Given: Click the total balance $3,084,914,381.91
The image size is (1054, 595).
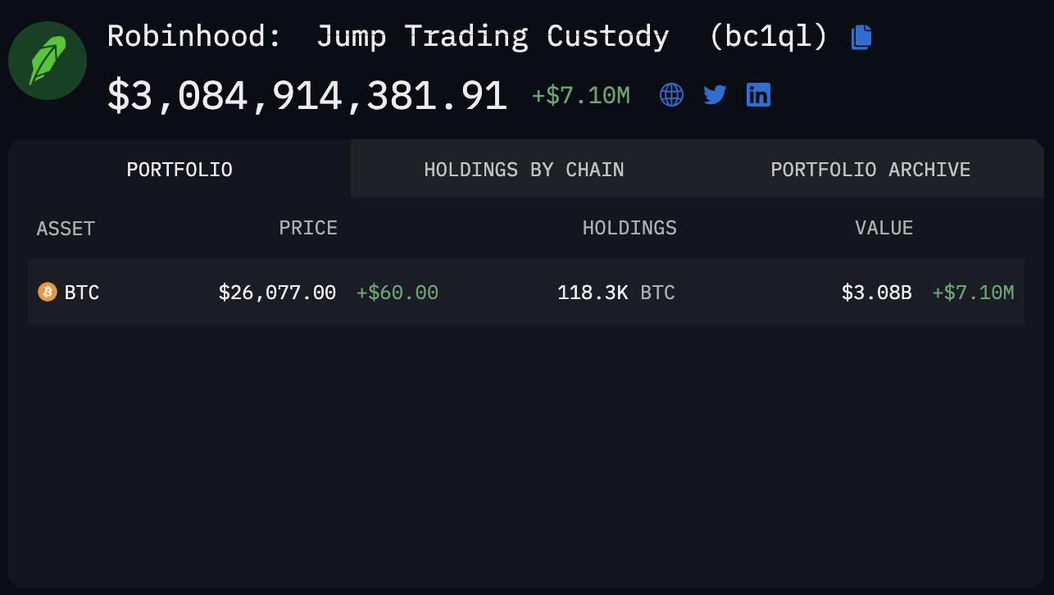Looking at the screenshot, I should (x=307, y=94).
